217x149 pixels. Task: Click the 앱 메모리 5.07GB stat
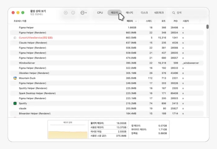(149, 126)
